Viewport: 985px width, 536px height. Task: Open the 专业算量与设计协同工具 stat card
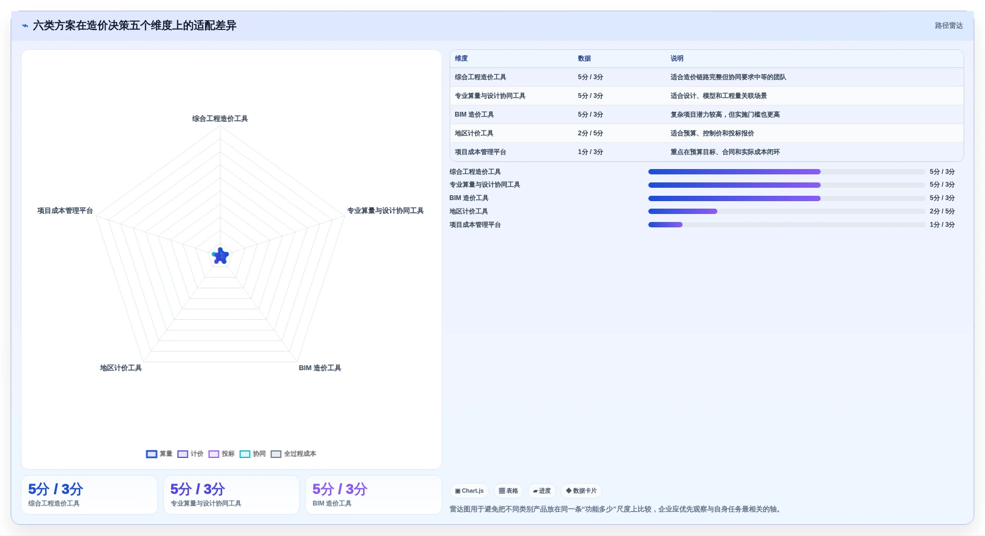coord(231,495)
